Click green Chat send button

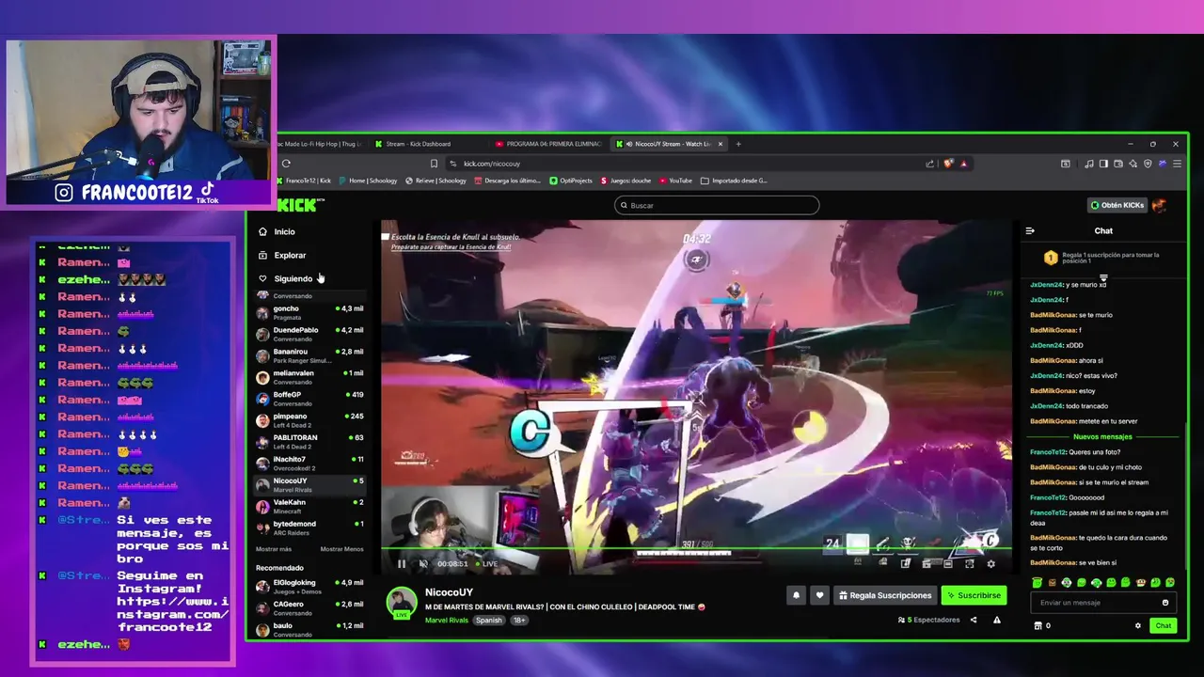tap(1164, 625)
